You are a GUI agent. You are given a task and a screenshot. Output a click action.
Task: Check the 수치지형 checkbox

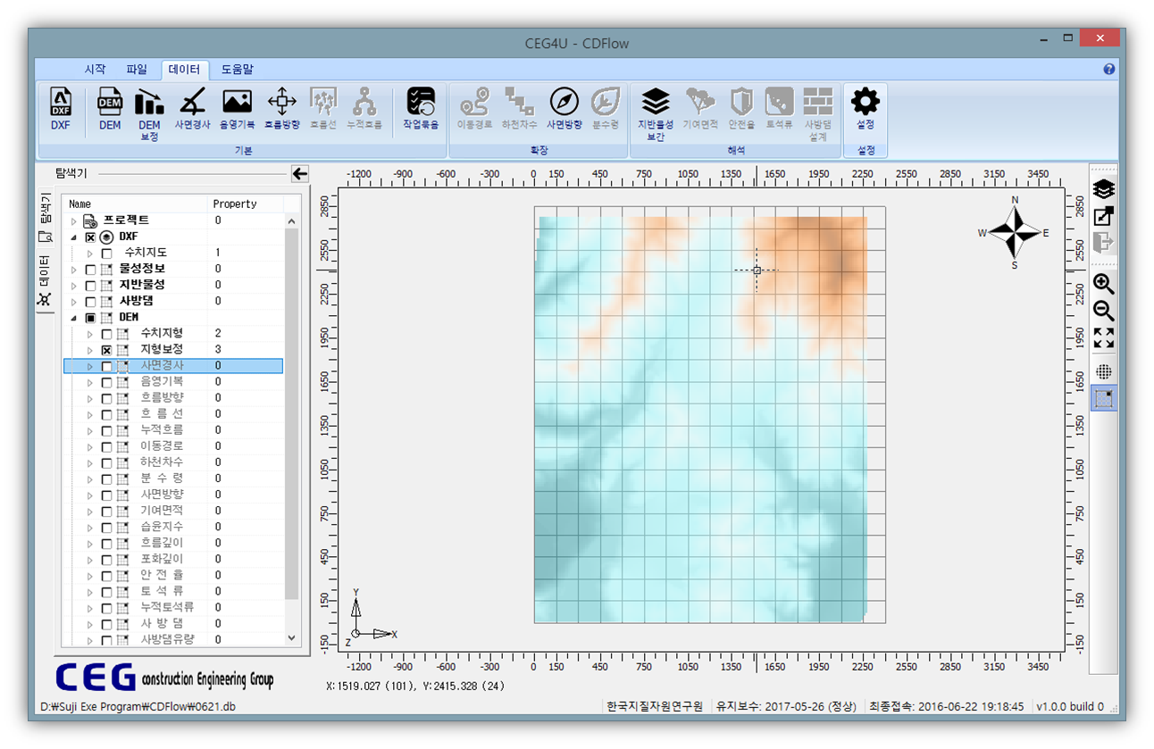(107, 333)
